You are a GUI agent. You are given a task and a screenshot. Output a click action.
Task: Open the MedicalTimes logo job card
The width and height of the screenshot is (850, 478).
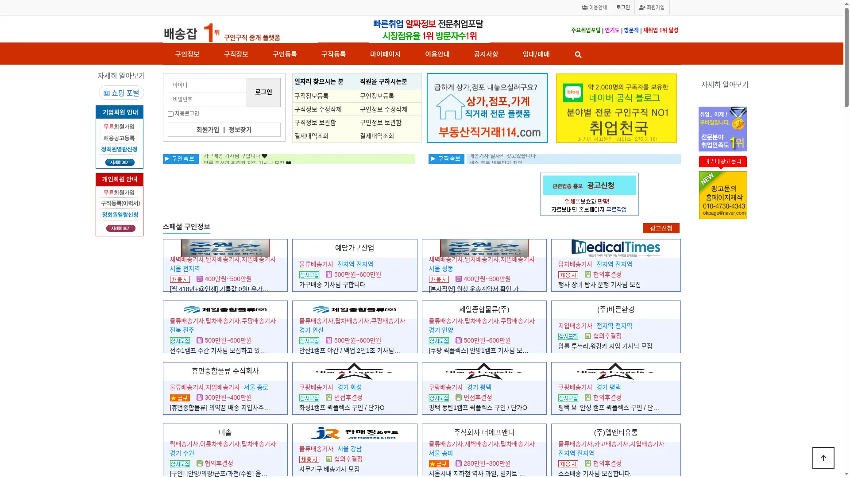pyautogui.click(x=615, y=248)
